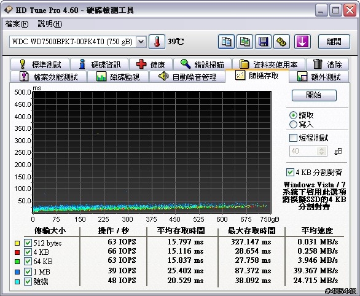Click the gB spinner arrows
The height and width of the screenshot is (296, 360).
322,151
